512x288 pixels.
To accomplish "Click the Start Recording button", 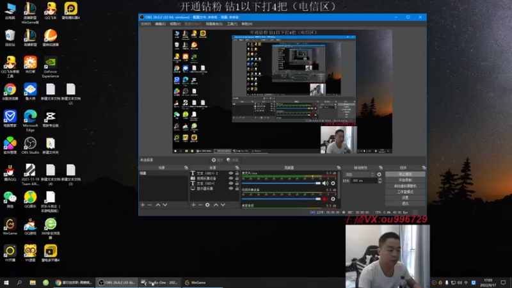I will pyautogui.click(x=405, y=180).
